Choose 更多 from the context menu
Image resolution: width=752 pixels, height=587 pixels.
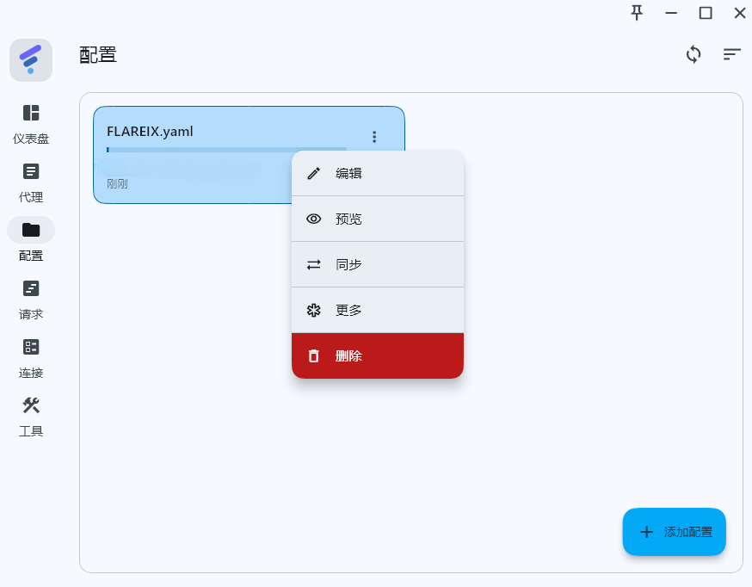[378, 310]
